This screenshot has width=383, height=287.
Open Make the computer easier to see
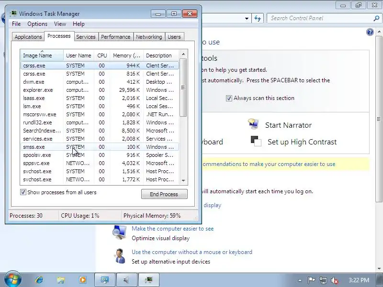tap(173, 229)
